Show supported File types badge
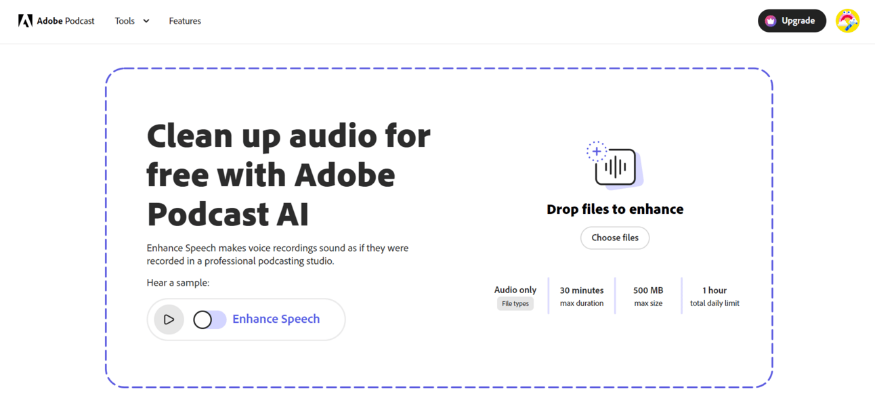 pyautogui.click(x=515, y=304)
